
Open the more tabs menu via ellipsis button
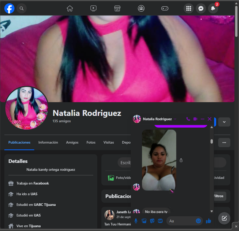224,143
